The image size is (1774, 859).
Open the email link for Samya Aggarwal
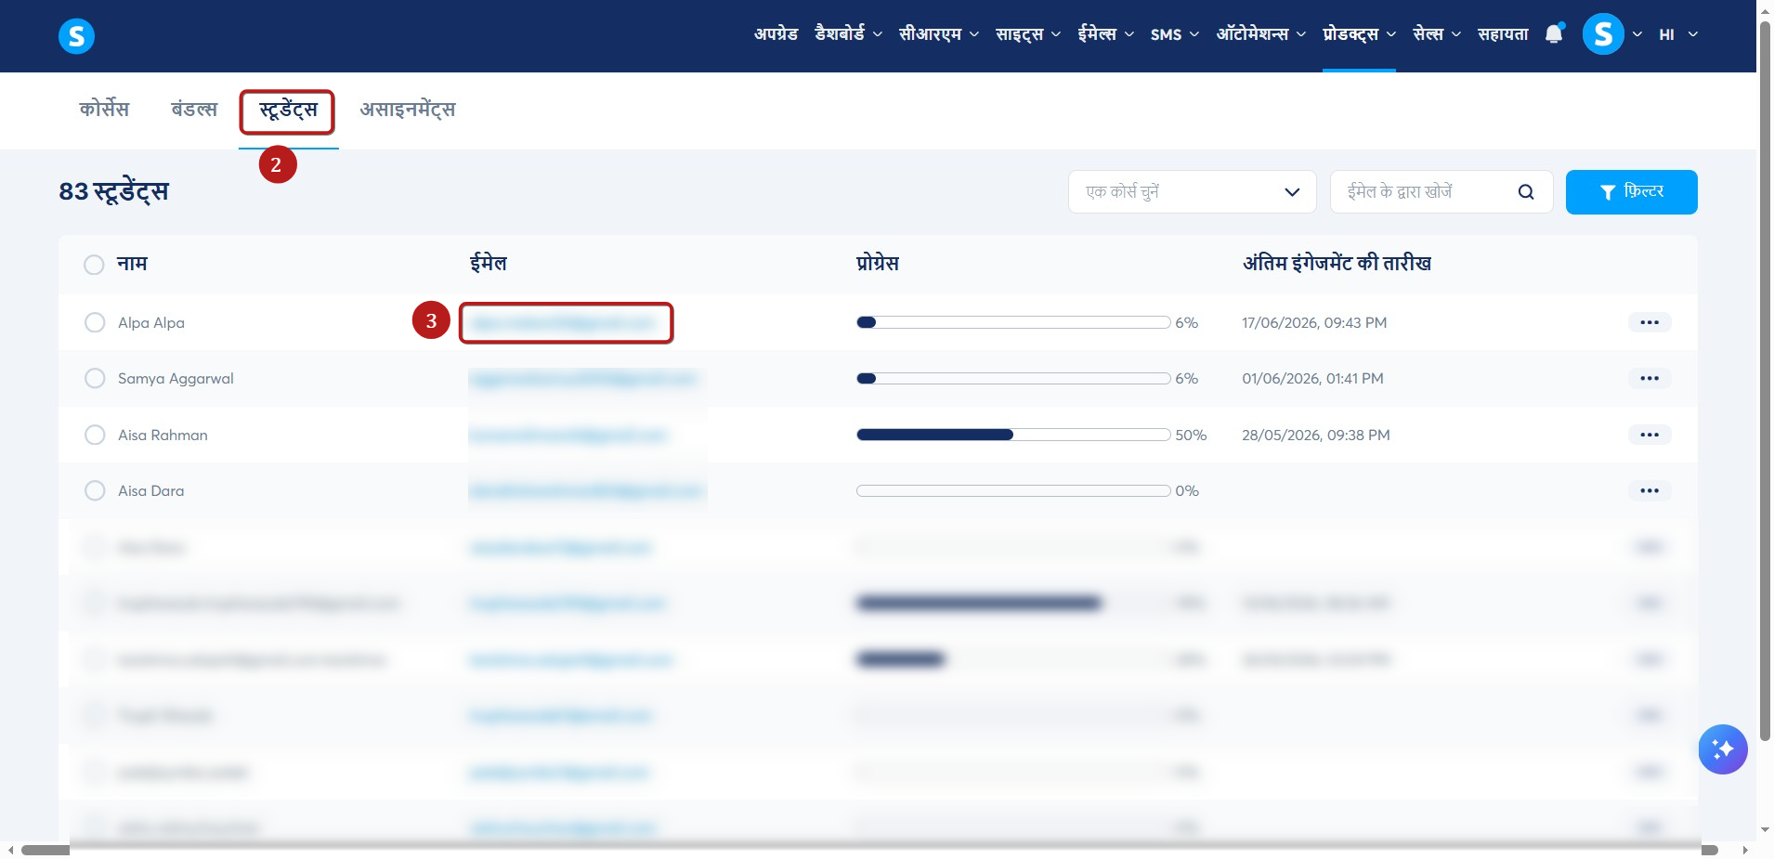point(582,378)
